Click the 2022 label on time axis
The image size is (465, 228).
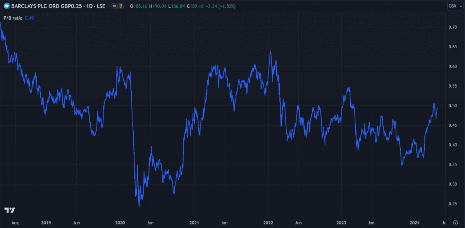[x=269, y=223]
